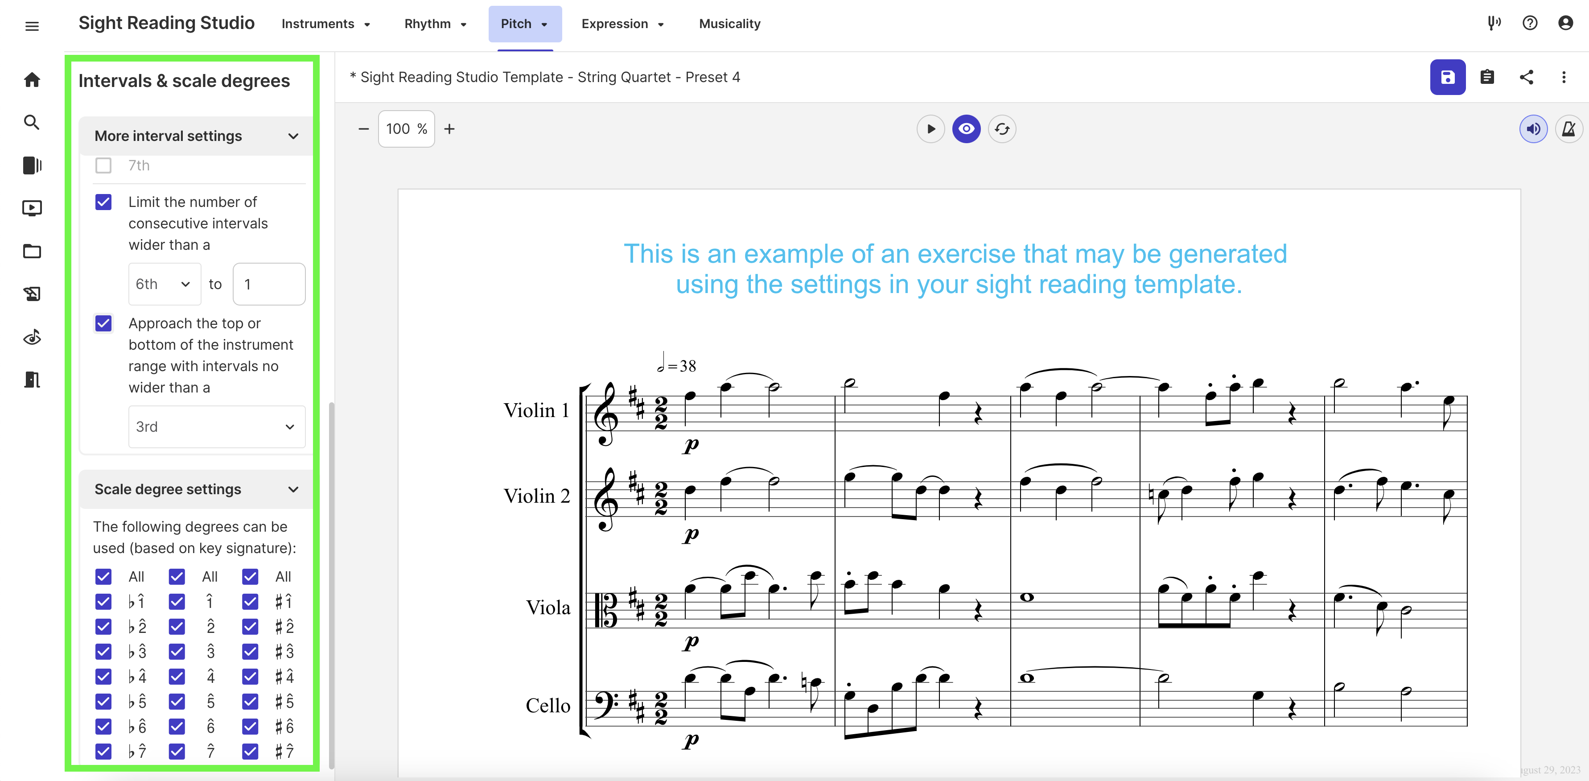
Task: Open the Pitch menu
Action: [x=525, y=24]
